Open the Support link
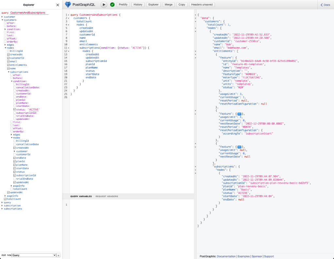 click(x=269, y=256)
